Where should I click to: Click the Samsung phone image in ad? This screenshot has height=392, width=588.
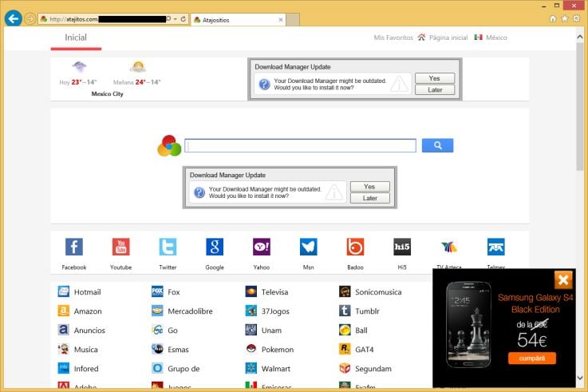click(469, 325)
